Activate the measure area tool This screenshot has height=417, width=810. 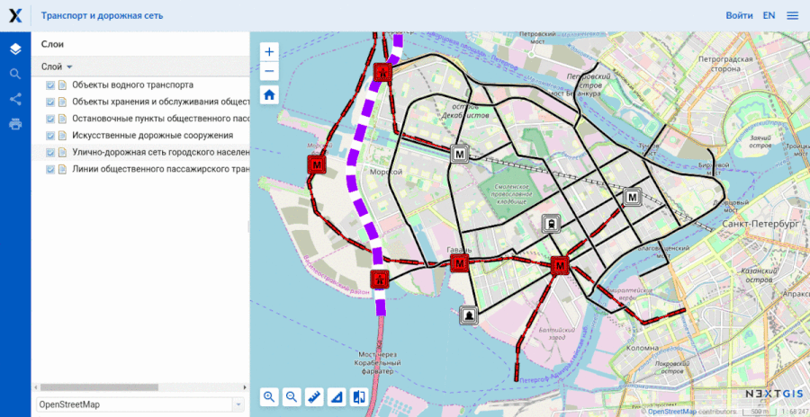[337, 396]
